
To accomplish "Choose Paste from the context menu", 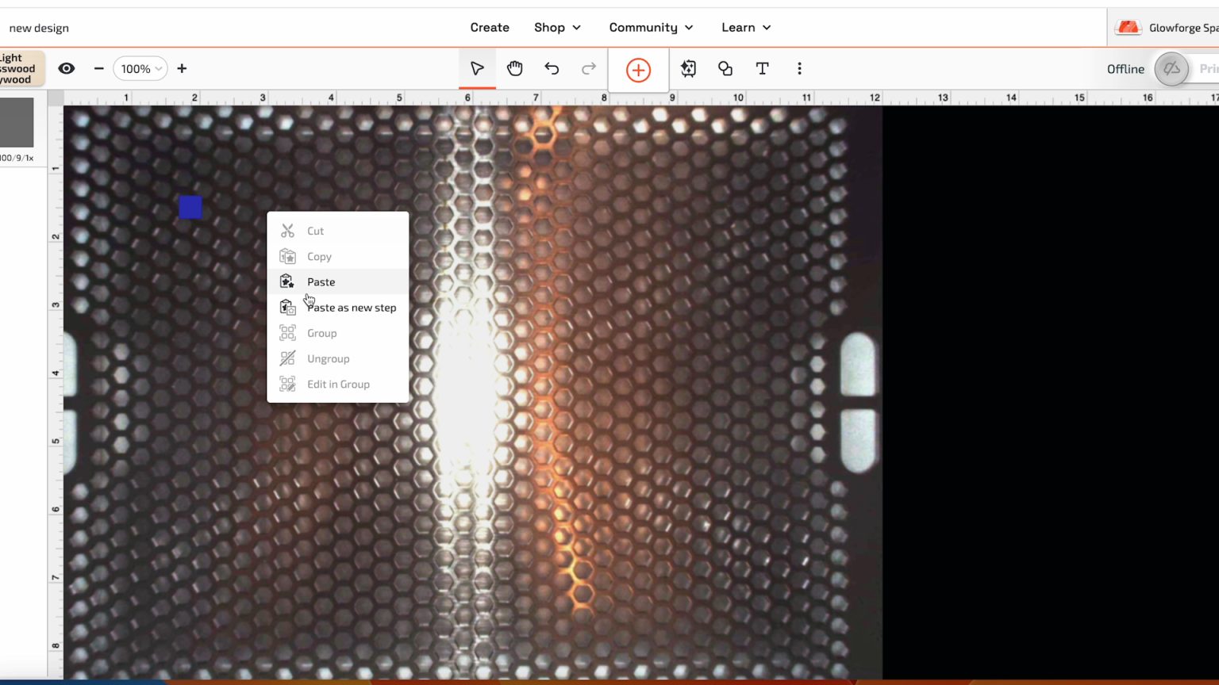I will coord(321,281).
